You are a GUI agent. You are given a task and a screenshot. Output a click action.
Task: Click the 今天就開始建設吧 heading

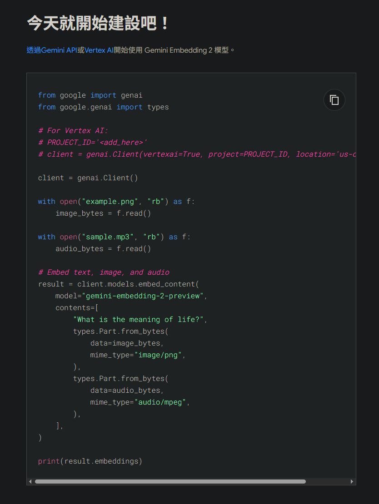coord(98,23)
